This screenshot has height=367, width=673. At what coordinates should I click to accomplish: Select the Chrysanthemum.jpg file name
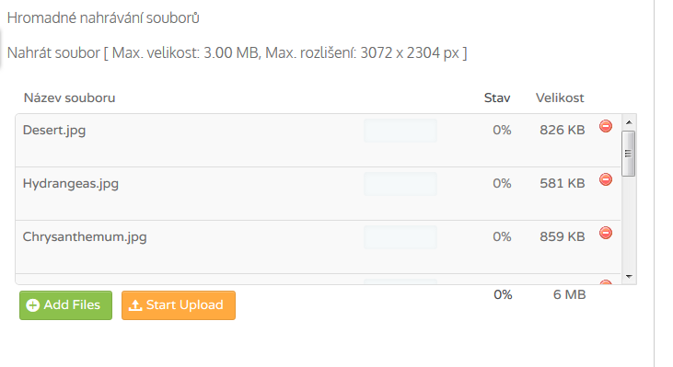pos(85,237)
